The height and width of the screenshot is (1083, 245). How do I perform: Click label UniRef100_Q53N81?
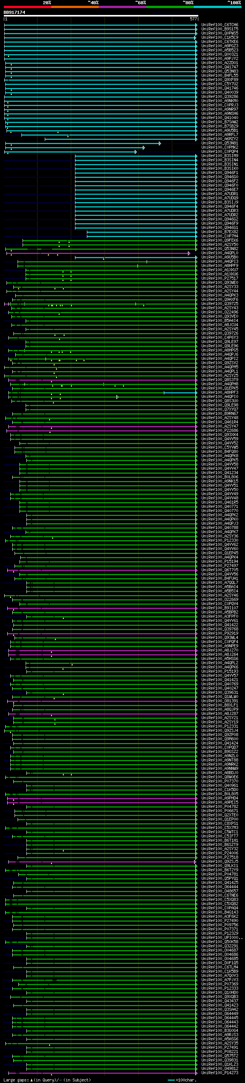[220, 143]
